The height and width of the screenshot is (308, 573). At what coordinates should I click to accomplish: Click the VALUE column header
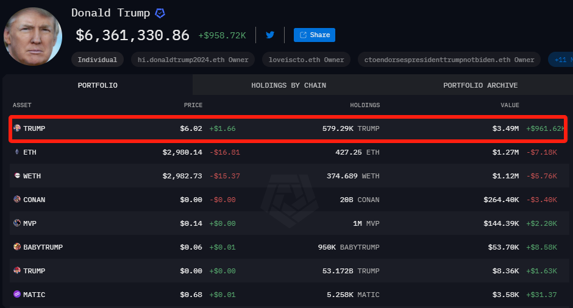click(x=510, y=105)
